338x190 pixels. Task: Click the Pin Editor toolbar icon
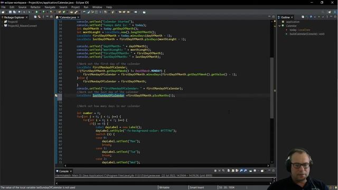click(144, 12)
